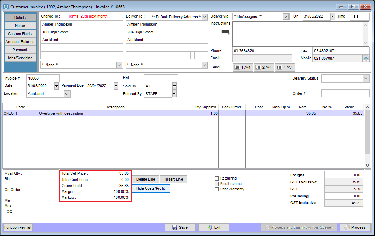375x236 pixels.
Task: Hide costs and profit details
Action: tap(151, 188)
